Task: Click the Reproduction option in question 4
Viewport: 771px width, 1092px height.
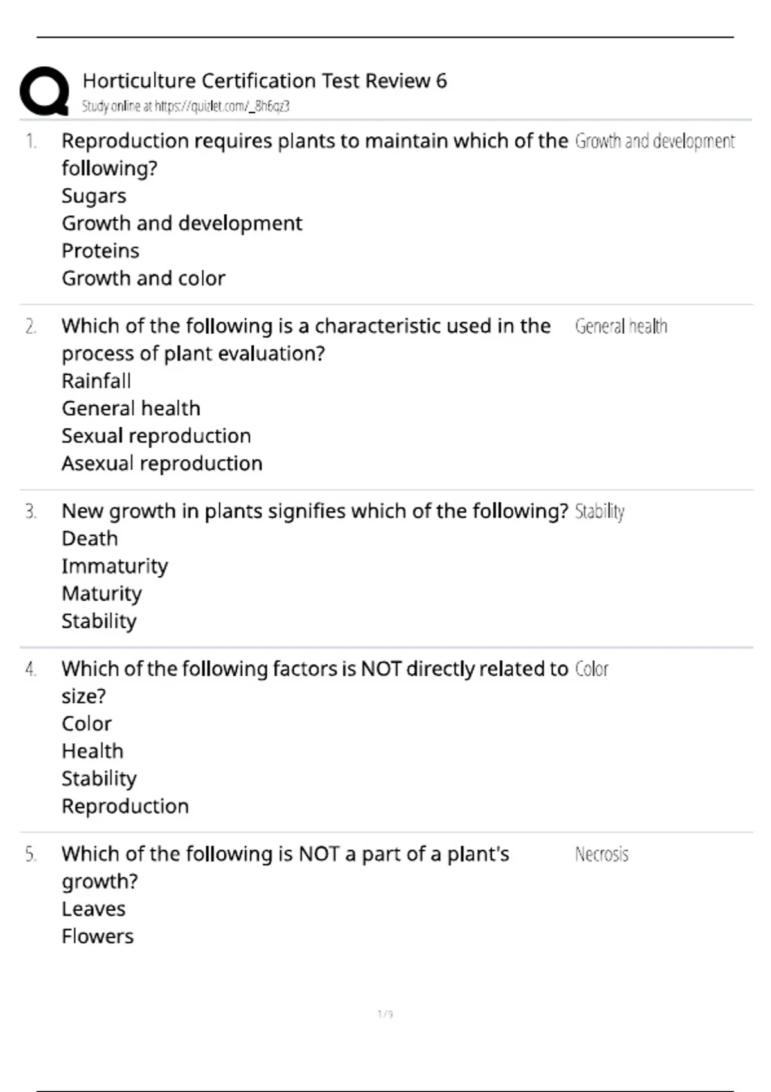Action: (x=125, y=807)
